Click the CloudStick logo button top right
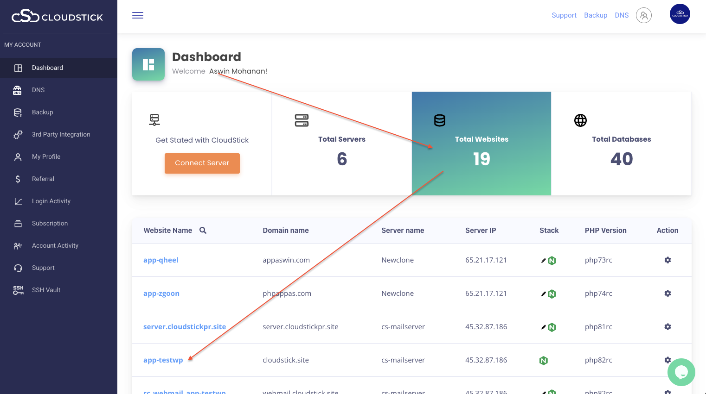Viewport: 706px width, 394px height. click(680, 14)
